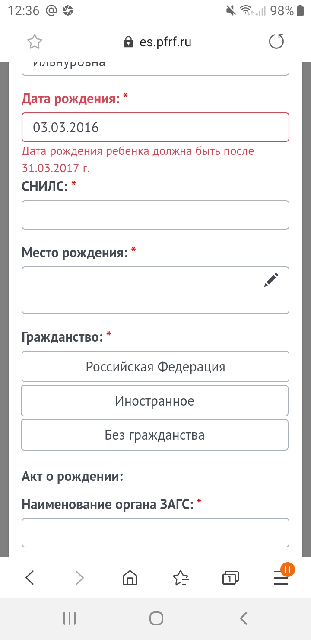The height and width of the screenshot is (640, 311).
Task: Go back using browser back arrow
Action: [29, 577]
